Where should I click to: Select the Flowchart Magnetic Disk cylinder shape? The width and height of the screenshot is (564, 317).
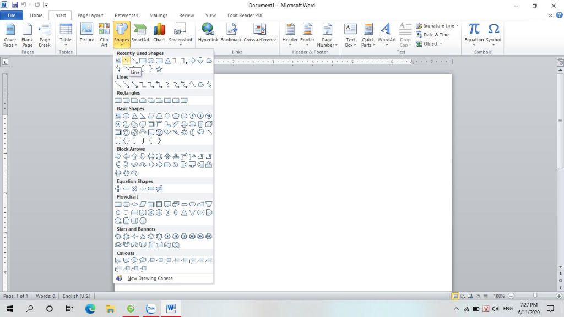[x=126, y=221]
